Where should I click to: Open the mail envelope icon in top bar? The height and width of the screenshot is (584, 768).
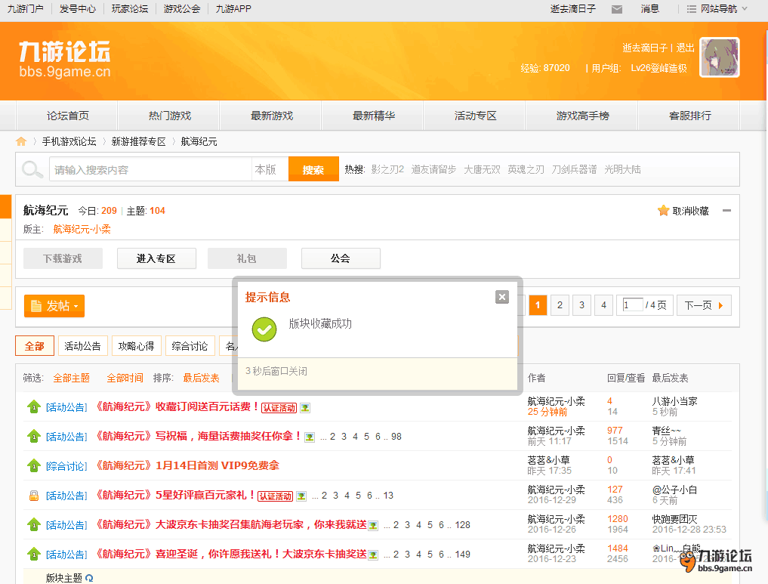click(x=617, y=9)
